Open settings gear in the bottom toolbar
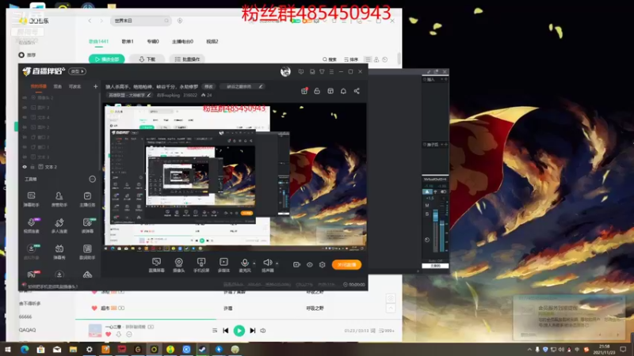Image resolution: width=634 pixels, height=356 pixels. (x=323, y=265)
